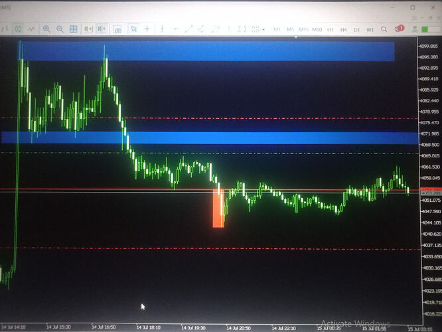Screen dimensions: 442x332
Task: Choose the W1 timeframe
Action: (x=370, y=29)
